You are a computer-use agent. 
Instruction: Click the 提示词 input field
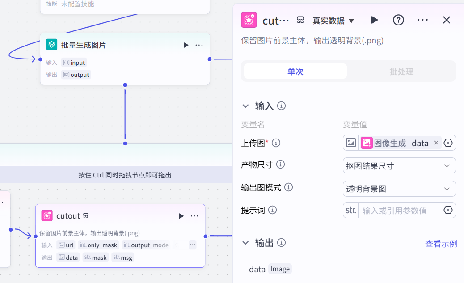point(400,211)
